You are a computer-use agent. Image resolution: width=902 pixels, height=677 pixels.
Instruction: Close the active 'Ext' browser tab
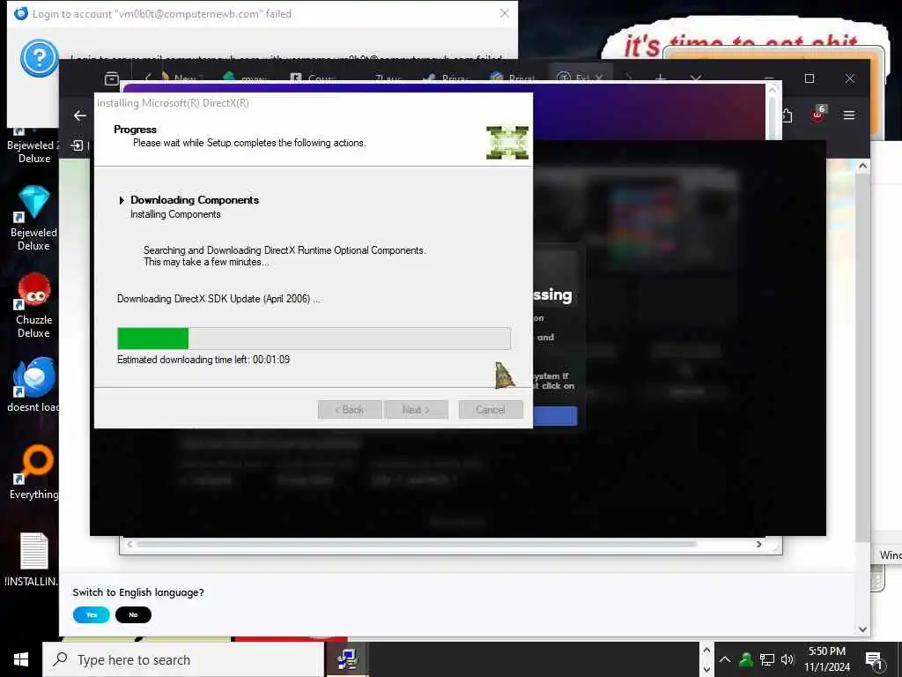click(x=599, y=78)
